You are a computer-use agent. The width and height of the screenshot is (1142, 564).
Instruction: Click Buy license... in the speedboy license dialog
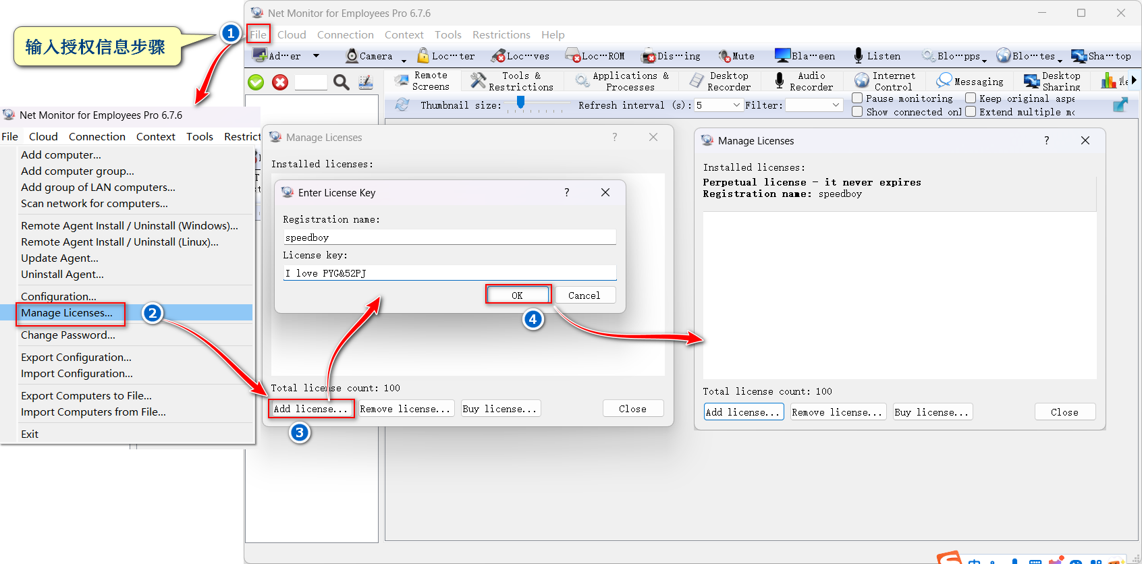coord(932,412)
